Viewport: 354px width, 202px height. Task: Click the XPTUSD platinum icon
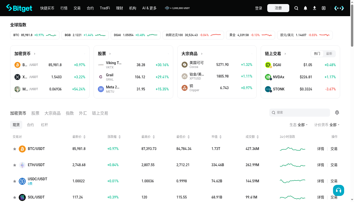[x=185, y=76]
